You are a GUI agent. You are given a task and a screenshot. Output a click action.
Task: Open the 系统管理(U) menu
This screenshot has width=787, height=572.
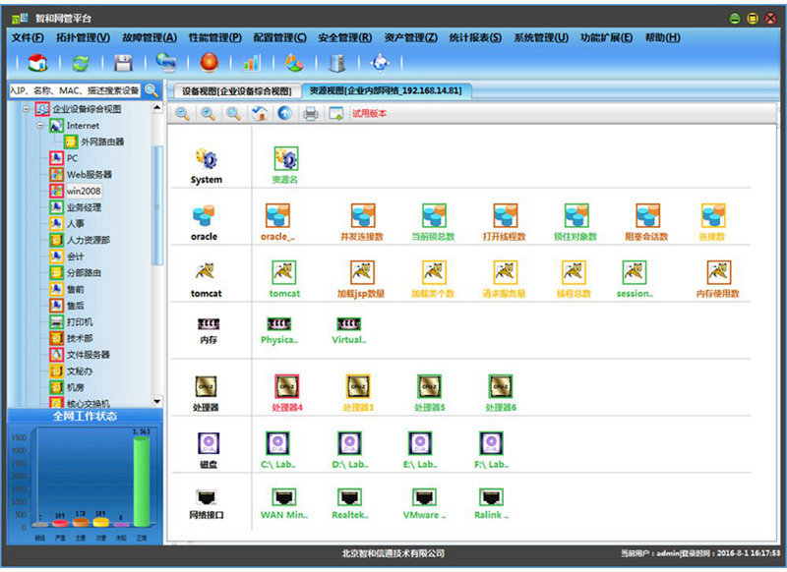[541, 37]
